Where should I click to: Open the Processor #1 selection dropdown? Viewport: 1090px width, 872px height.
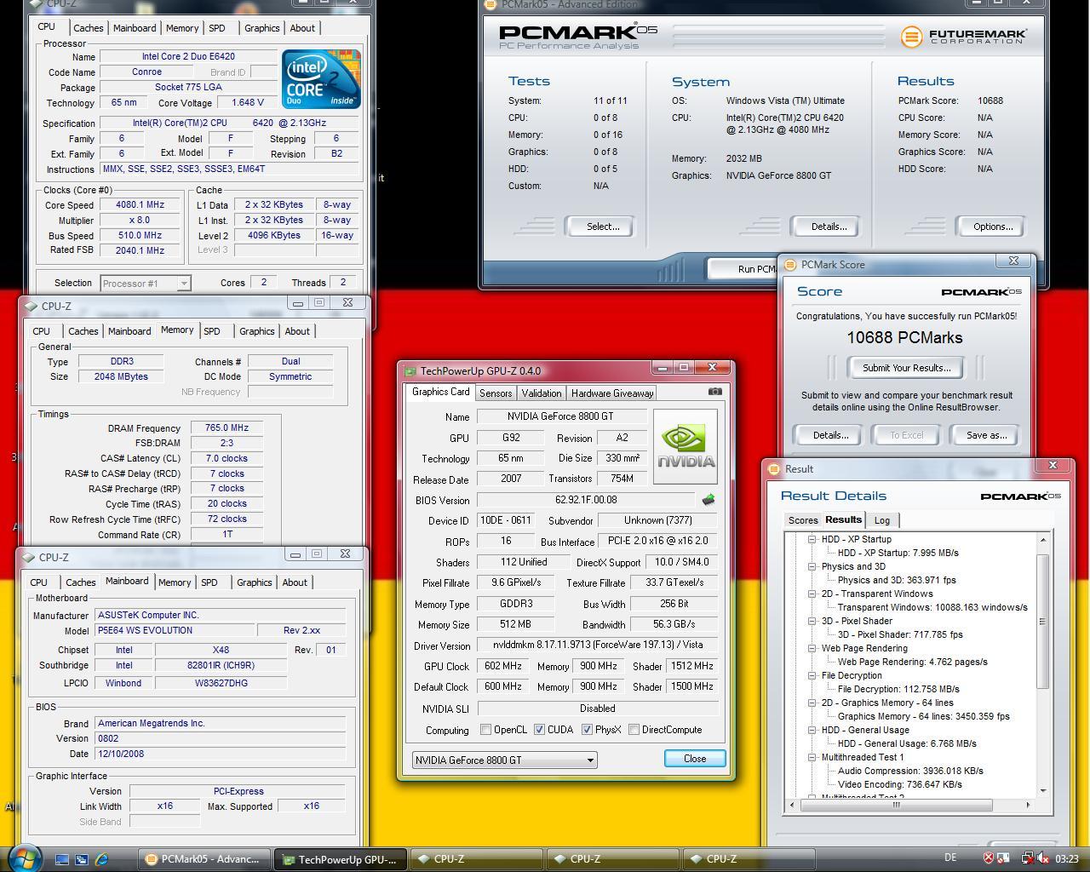(145, 284)
